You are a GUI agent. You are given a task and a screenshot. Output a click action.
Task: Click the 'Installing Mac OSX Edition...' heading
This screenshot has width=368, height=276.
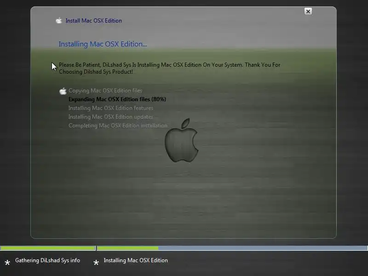tap(103, 44)
